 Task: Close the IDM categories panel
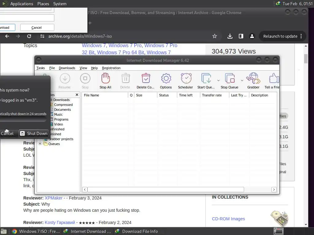[77, 95]
